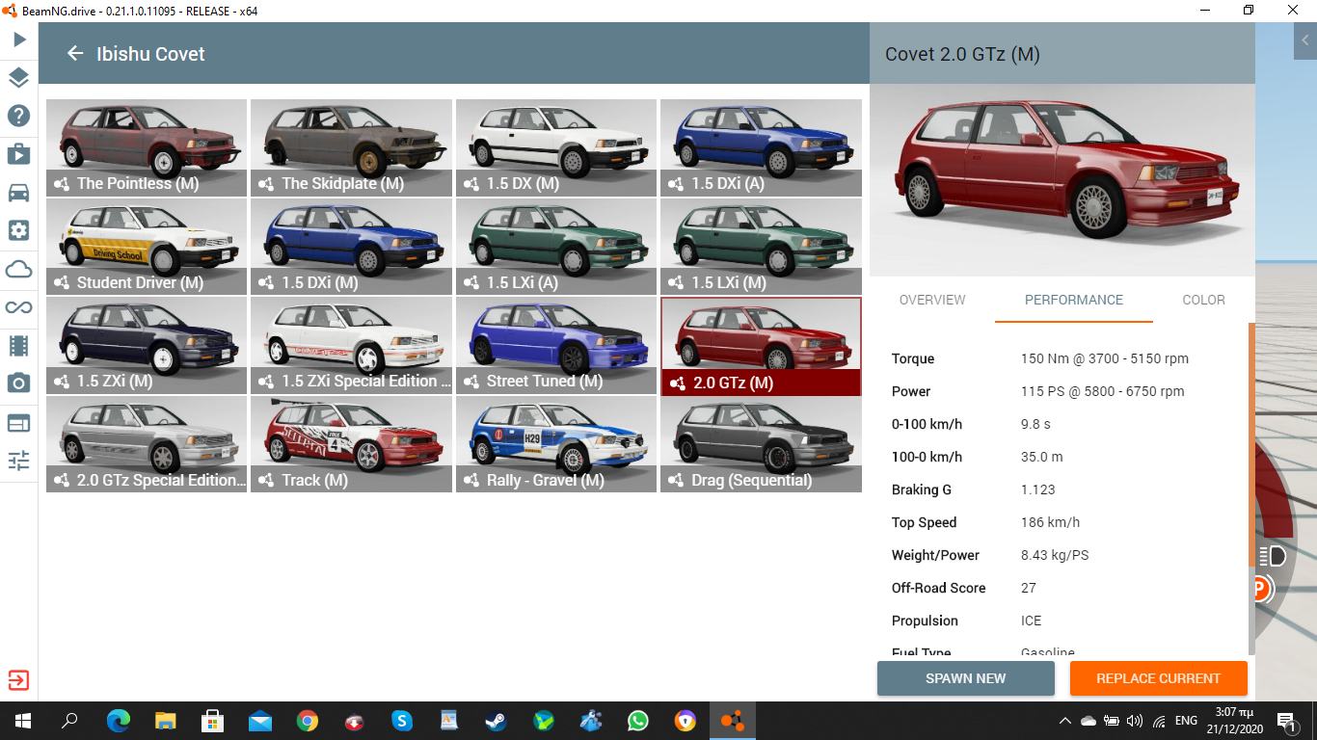This screenshot has width=1317, height=740.
Task: Click the infinity loop sidebar icon
Action: (x=19, y=307)
